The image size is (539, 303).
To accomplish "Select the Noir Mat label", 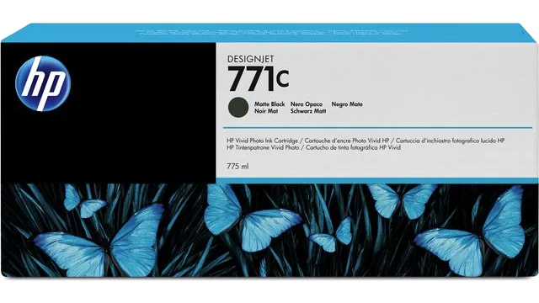I will 266,111.
